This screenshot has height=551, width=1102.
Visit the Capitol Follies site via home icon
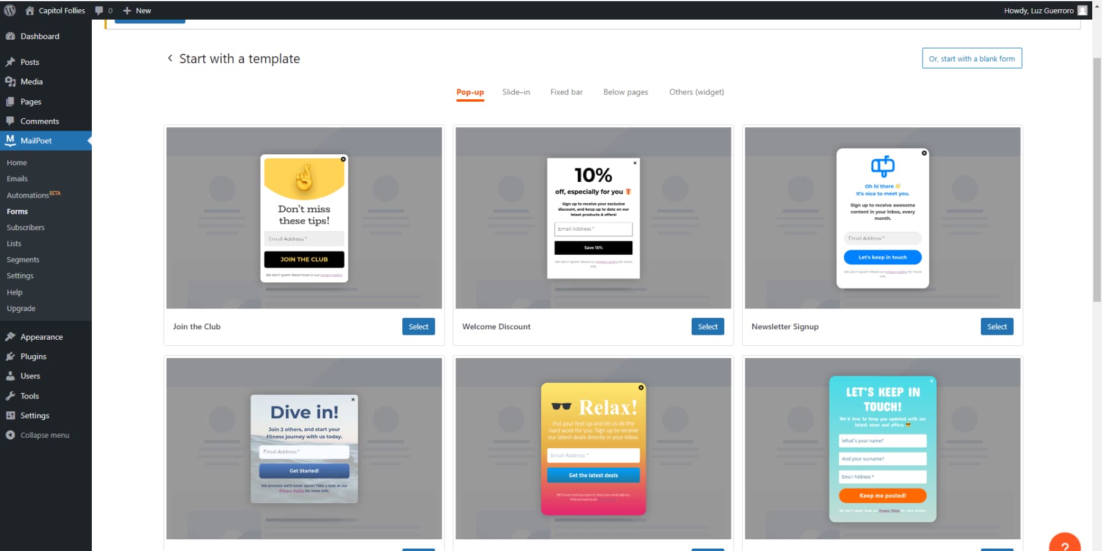[x=29, y=10]
